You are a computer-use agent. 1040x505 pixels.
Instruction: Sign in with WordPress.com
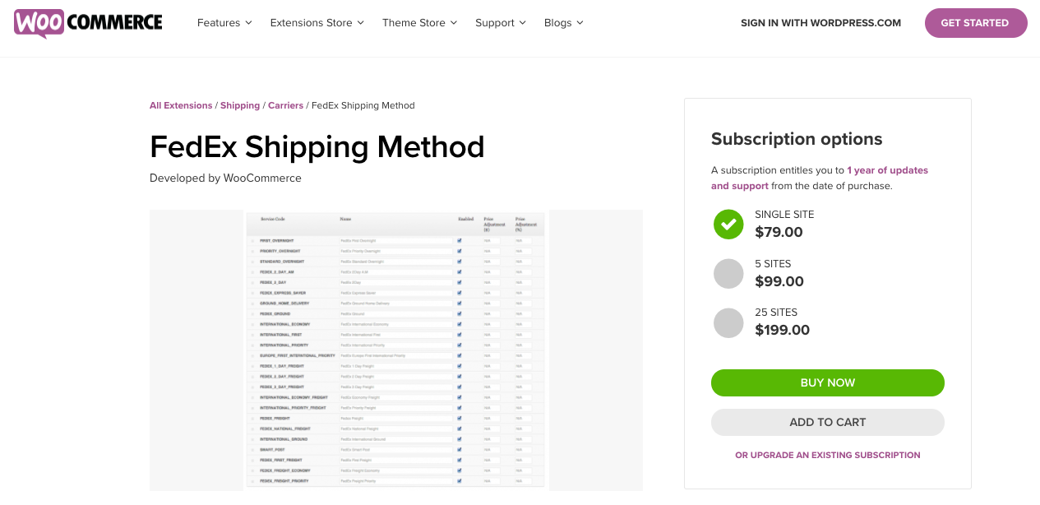coord(820,23)
